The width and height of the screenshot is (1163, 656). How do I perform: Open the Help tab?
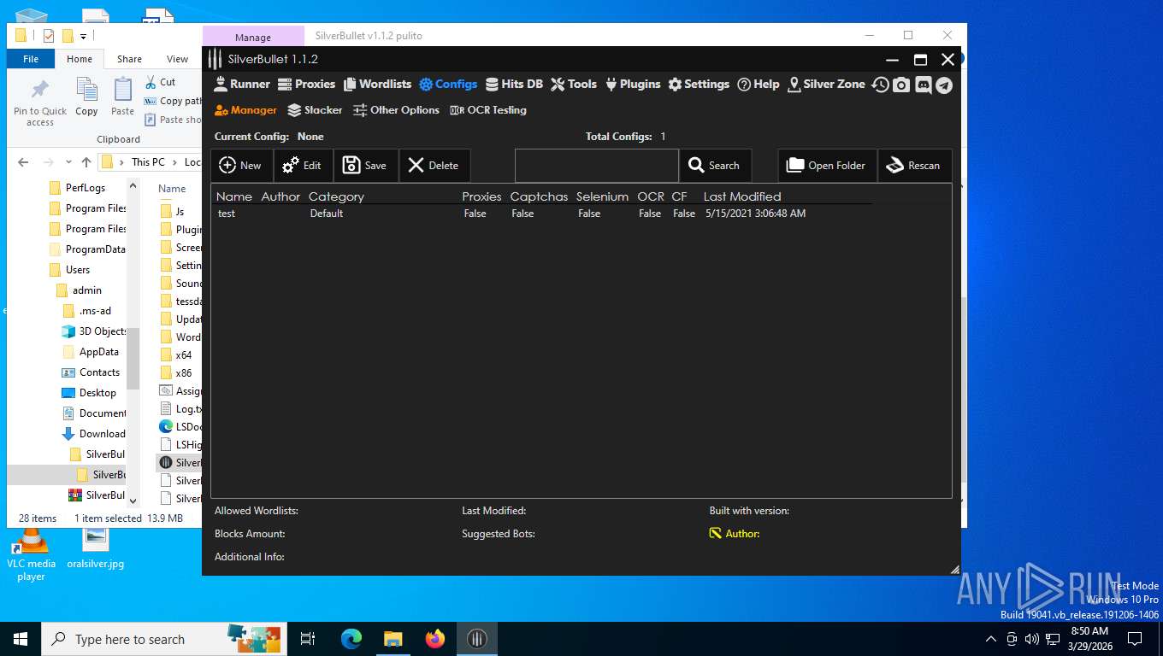(759, 84)
